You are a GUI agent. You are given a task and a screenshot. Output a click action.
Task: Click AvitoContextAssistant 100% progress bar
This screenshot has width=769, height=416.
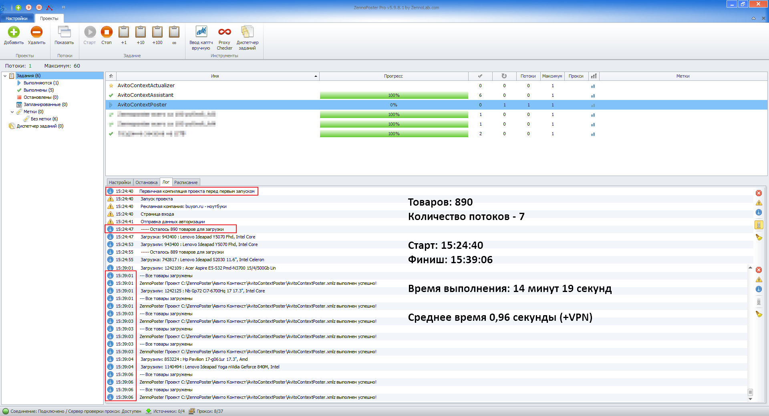click(394, 95)
